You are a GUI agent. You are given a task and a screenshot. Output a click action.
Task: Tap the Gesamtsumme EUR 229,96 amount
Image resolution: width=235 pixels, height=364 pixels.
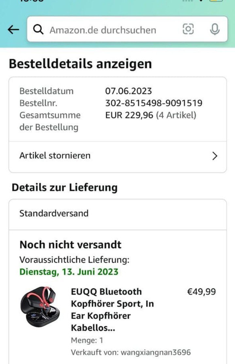pos(129,115)
